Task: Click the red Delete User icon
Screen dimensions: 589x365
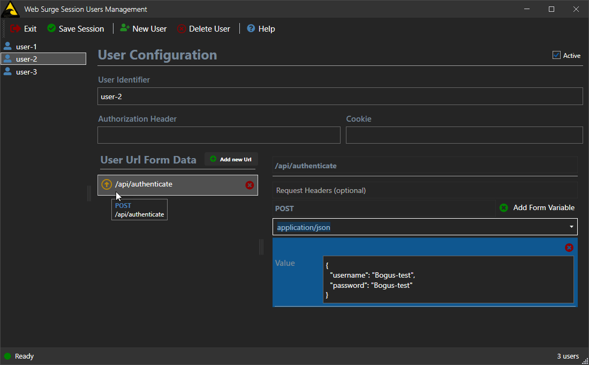Action: pos(182,29)
